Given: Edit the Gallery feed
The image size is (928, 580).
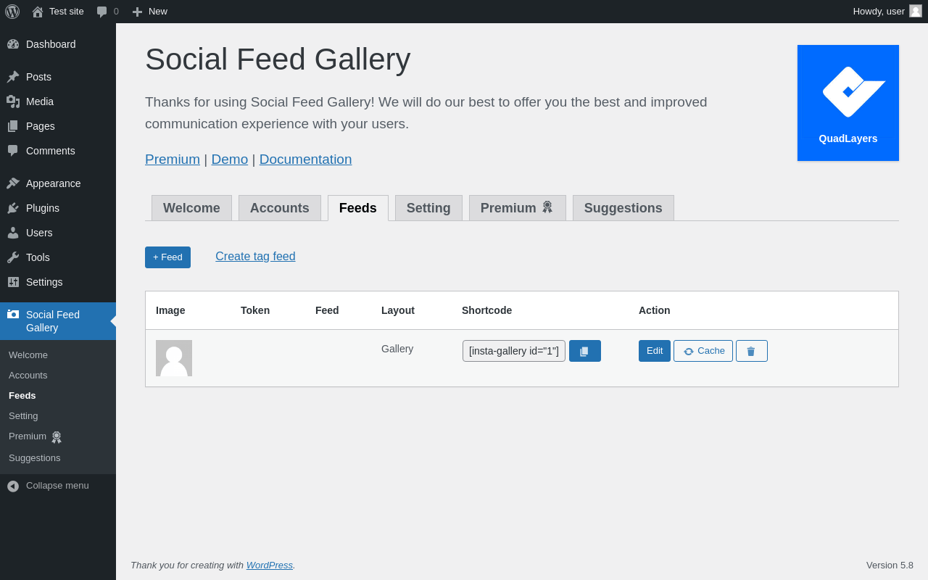Looking at the screenshot, I should coord(654,351).
